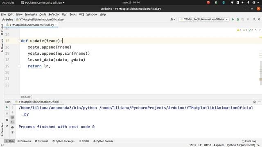Image resolution: width=262 pixels, height=147 pixels.
Task: Open the TODO tool window
Action: (84, 141)
